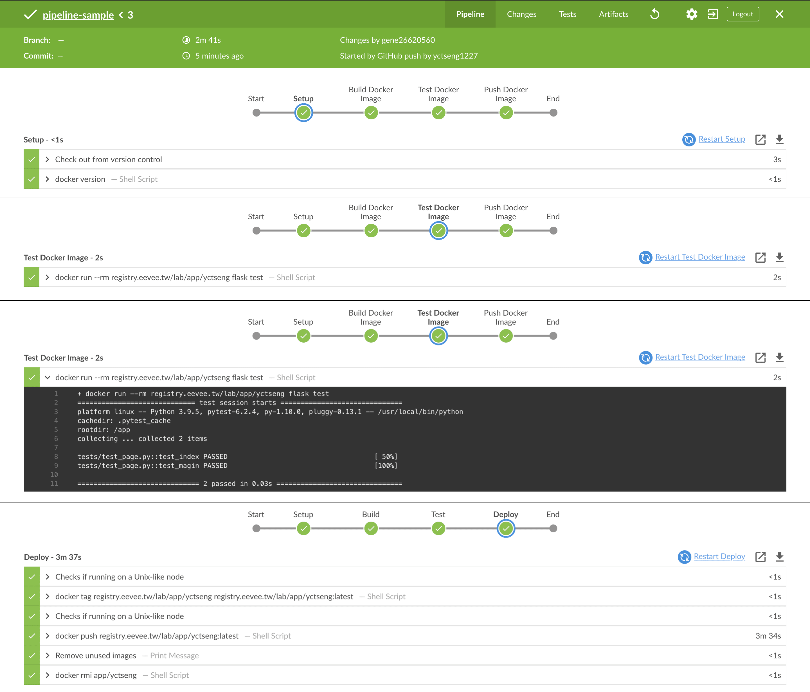Select the Build Docker Image stage node
The image size is (810, 692).
coord(371,113)
